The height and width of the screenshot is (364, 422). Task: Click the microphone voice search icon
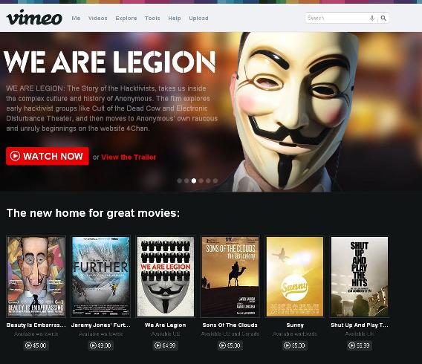(372, 18)
